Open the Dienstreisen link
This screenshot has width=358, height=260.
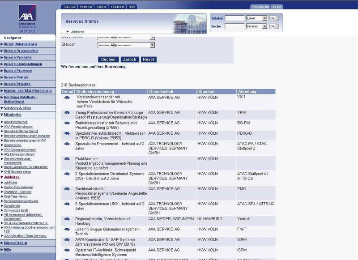pyautogui.click(x=13, y=145)
